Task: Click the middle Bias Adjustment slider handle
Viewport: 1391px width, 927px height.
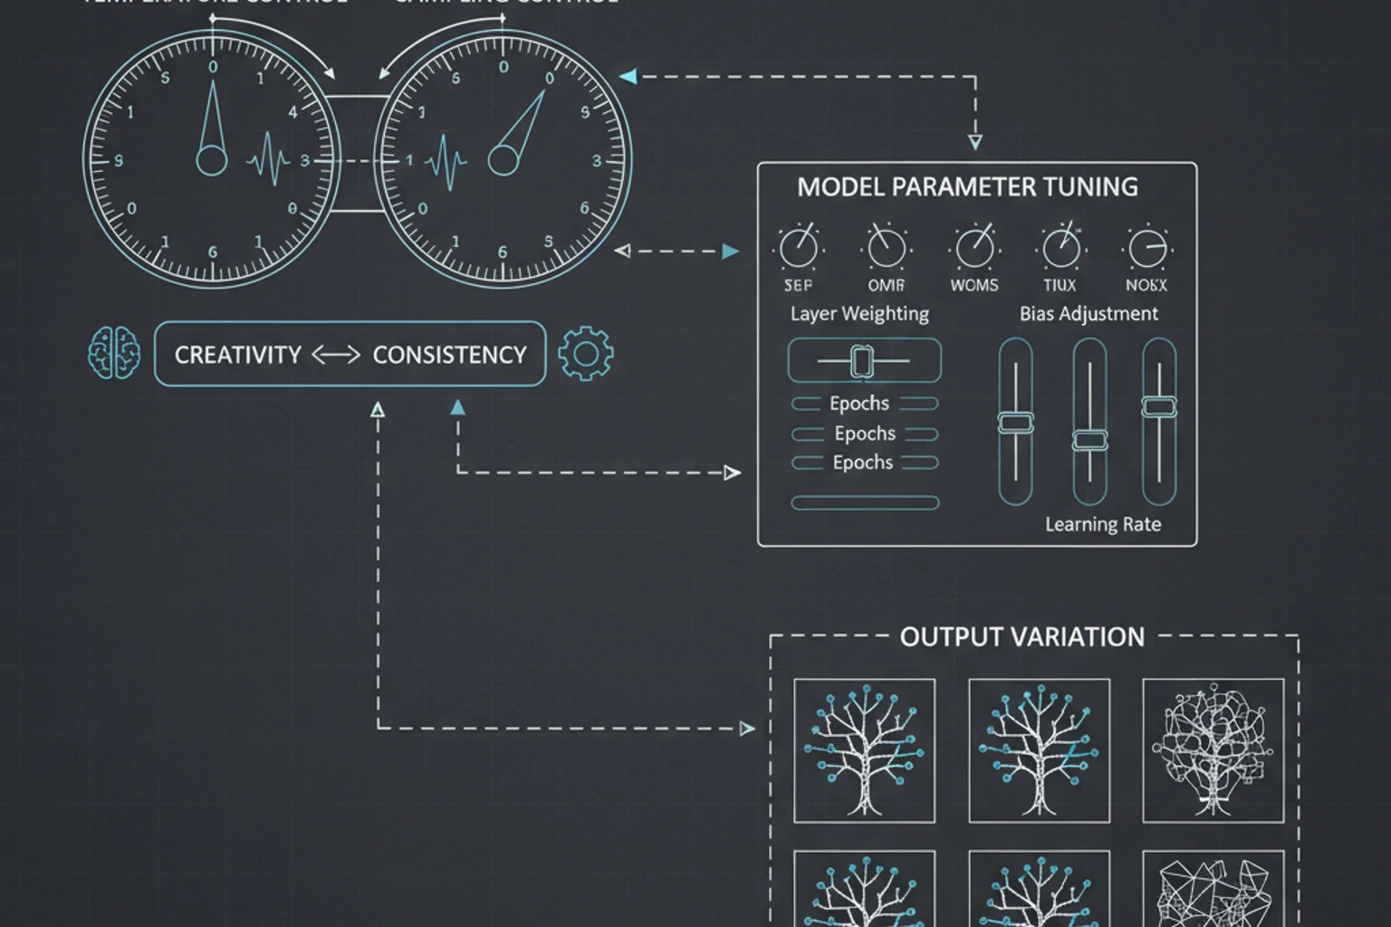Action: 1089,441
